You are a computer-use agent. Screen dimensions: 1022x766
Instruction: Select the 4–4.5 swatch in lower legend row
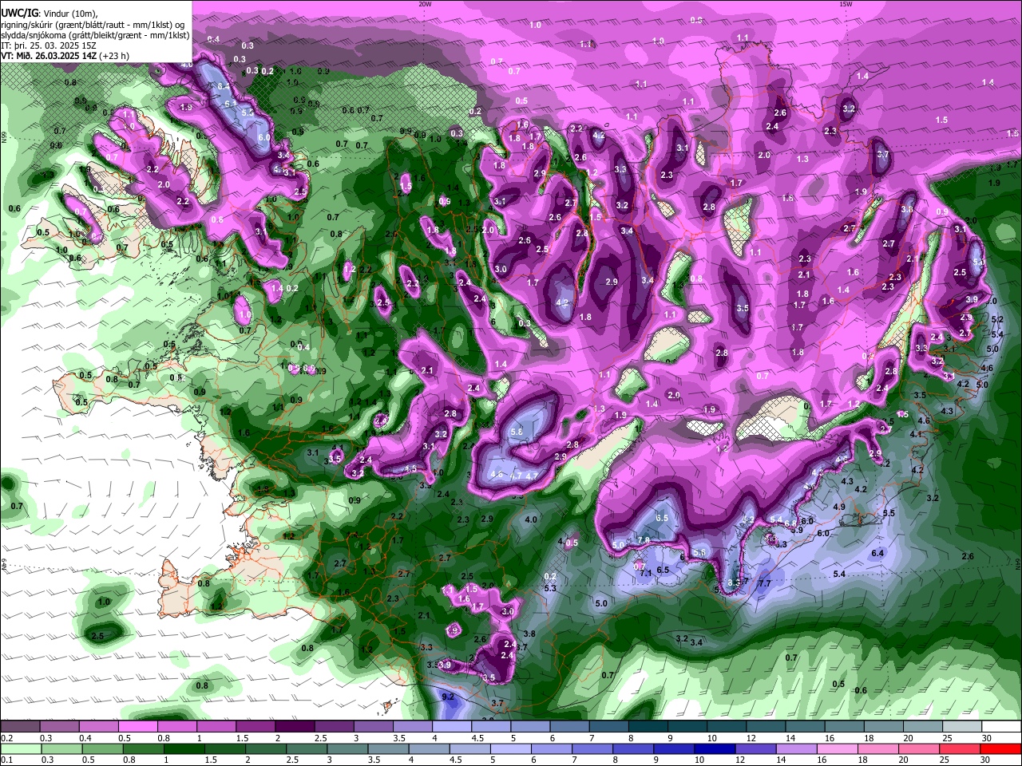pyautogui.click(x=430, y=748)
